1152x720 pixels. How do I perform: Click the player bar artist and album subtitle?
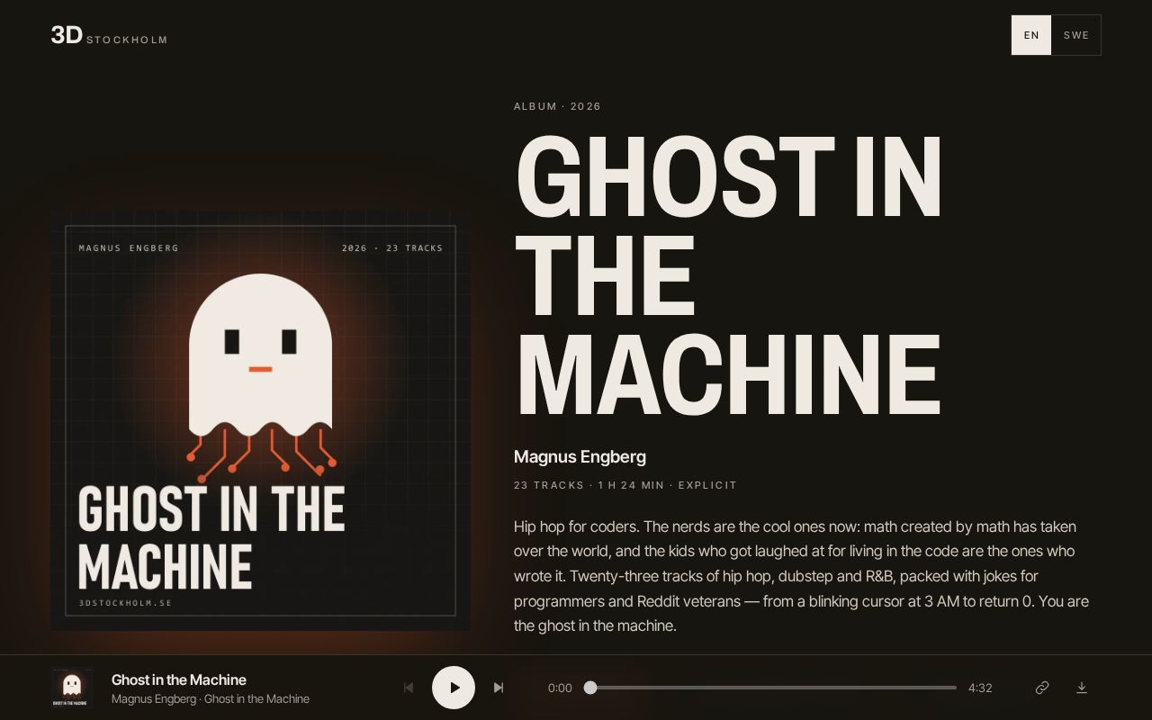click(x=211, y=699)
